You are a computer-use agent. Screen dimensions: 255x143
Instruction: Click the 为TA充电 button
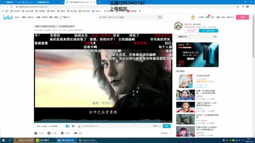pyautogui.click(x=191, y=31)
